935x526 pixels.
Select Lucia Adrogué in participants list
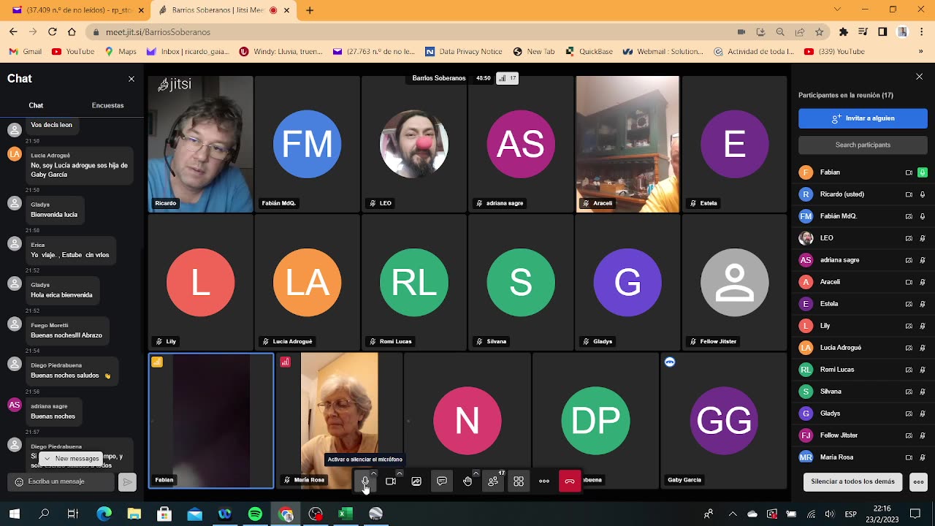pos(863,348)
